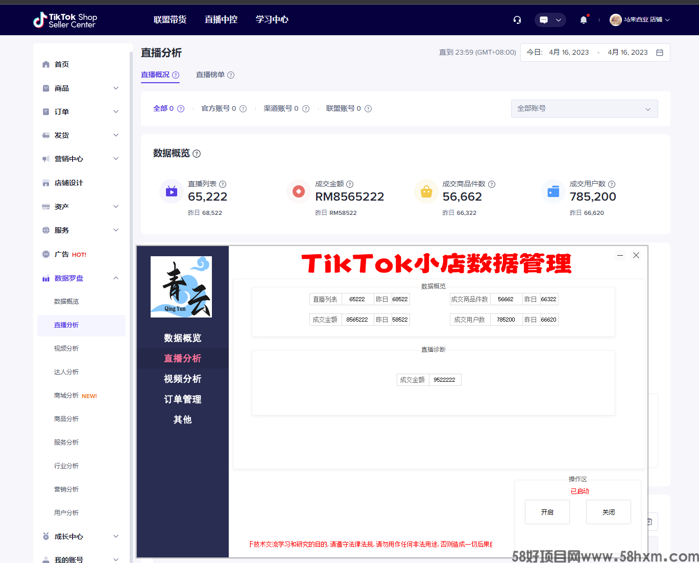Click the help icon beside 成交商品件数

492,184
